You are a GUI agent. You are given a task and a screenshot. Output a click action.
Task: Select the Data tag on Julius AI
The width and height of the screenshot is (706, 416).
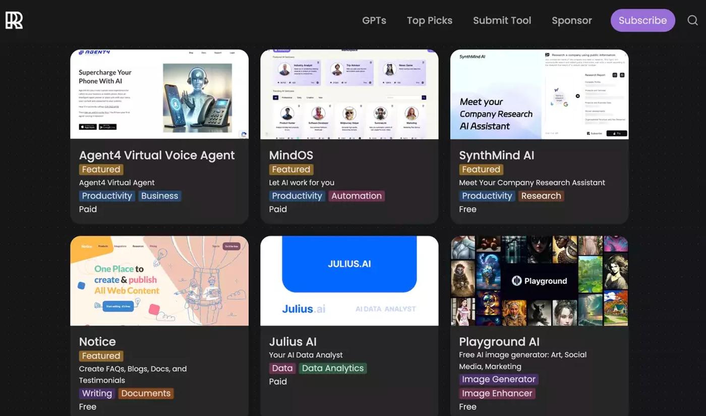[x=282, y=368]
